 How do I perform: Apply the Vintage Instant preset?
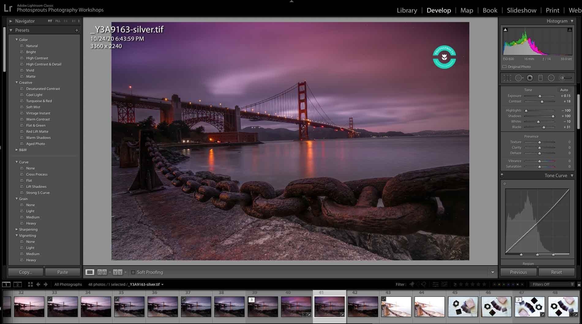(x=38, y=113)
